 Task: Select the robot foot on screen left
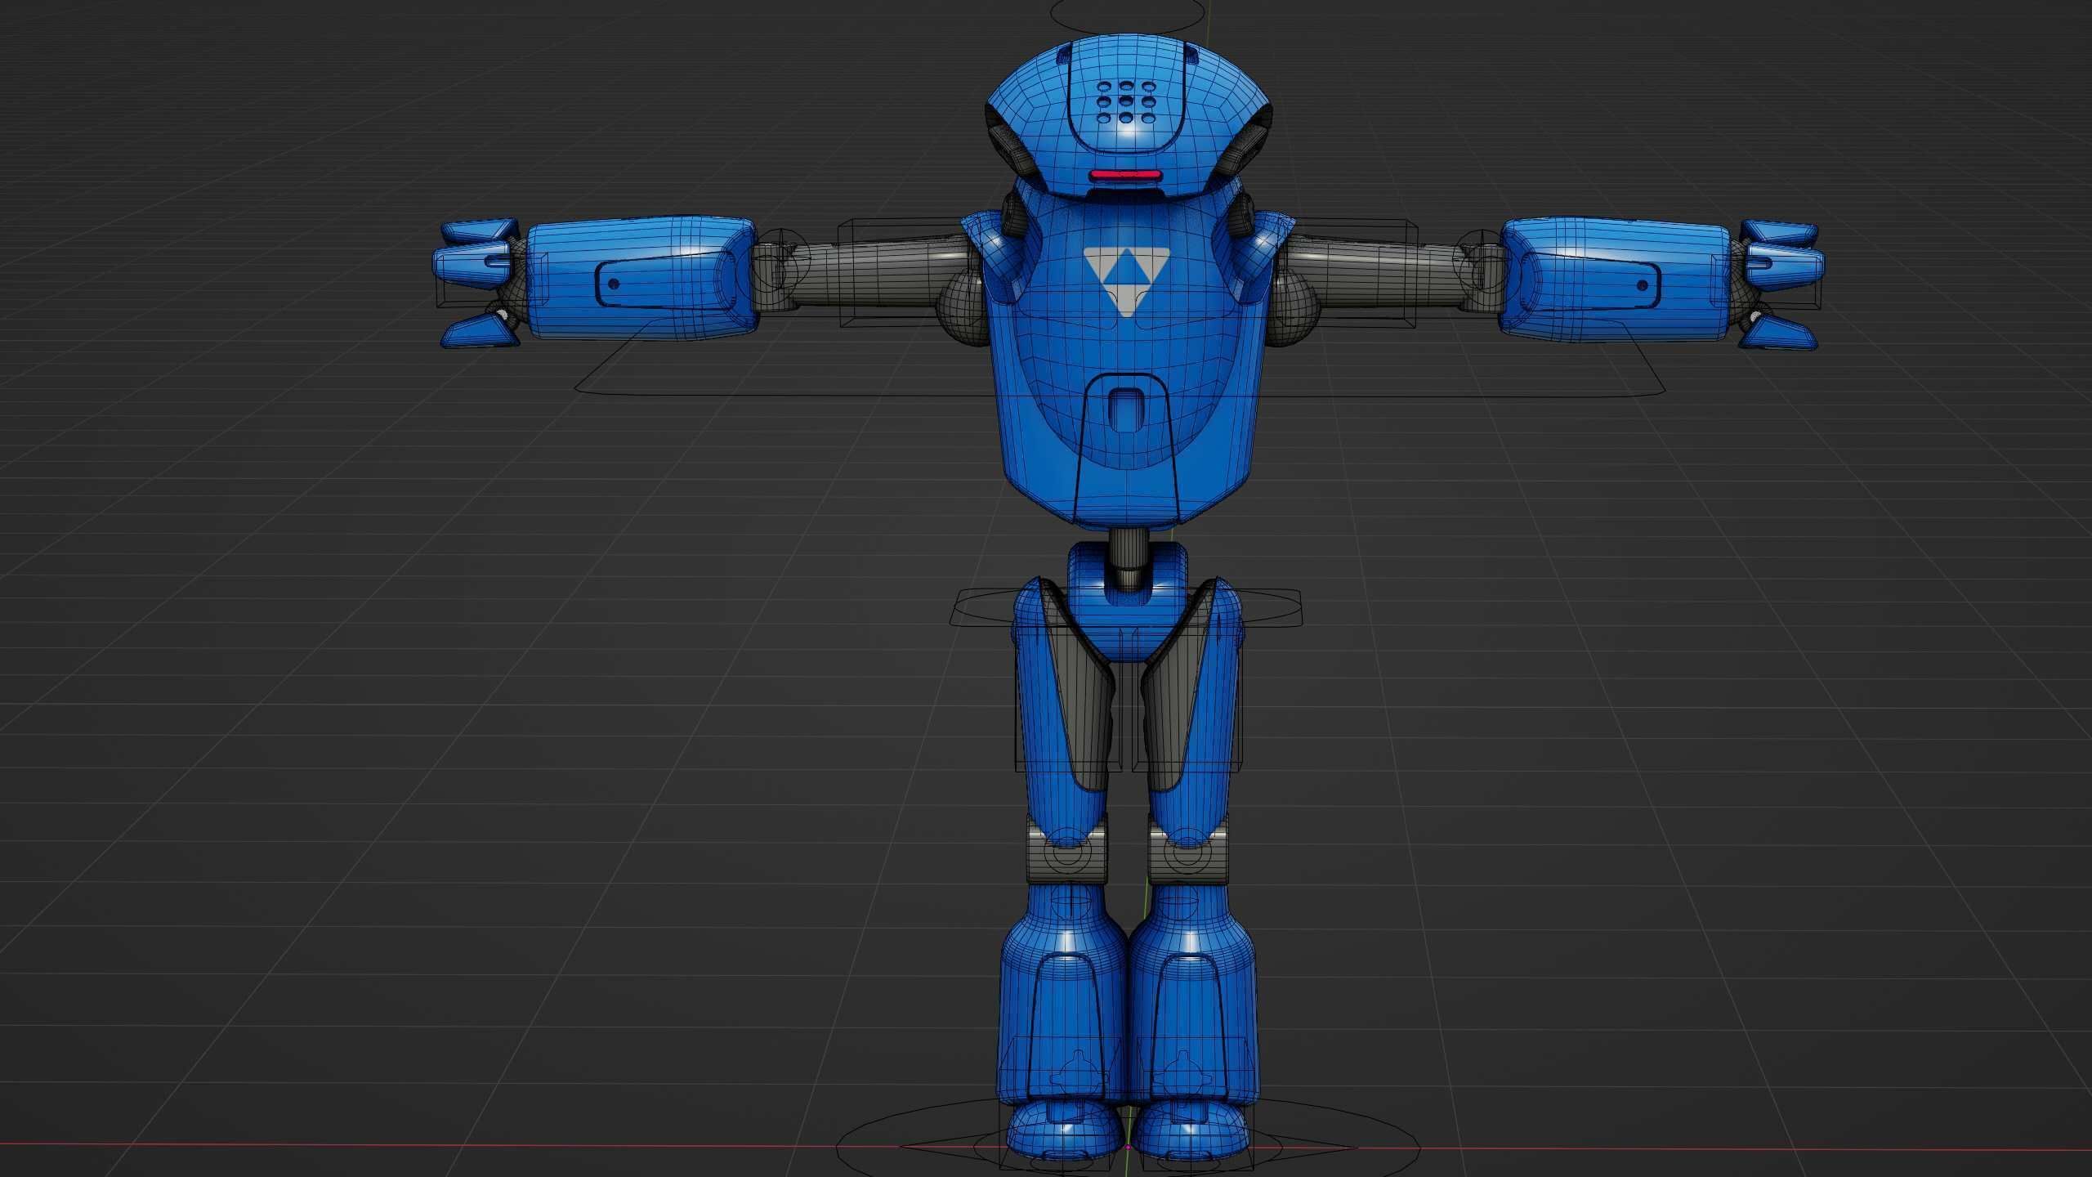click(1064, 1133)
